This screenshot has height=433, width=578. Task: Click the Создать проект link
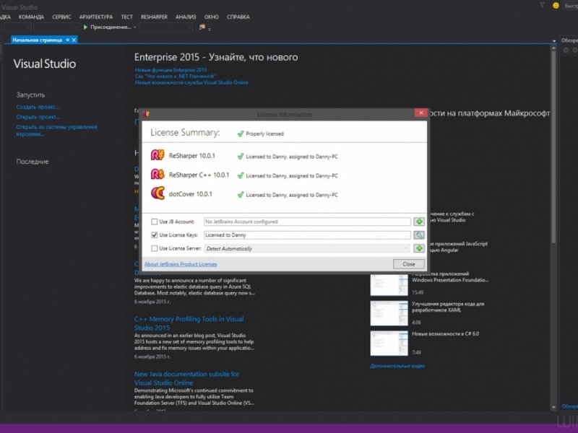pos(38,107)
